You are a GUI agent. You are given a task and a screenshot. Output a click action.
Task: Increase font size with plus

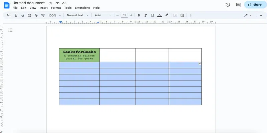[x=131, y=15]
